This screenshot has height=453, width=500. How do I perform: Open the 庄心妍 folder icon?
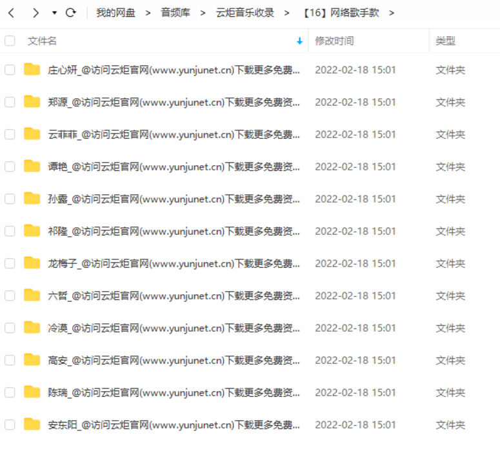pos(32,69)
